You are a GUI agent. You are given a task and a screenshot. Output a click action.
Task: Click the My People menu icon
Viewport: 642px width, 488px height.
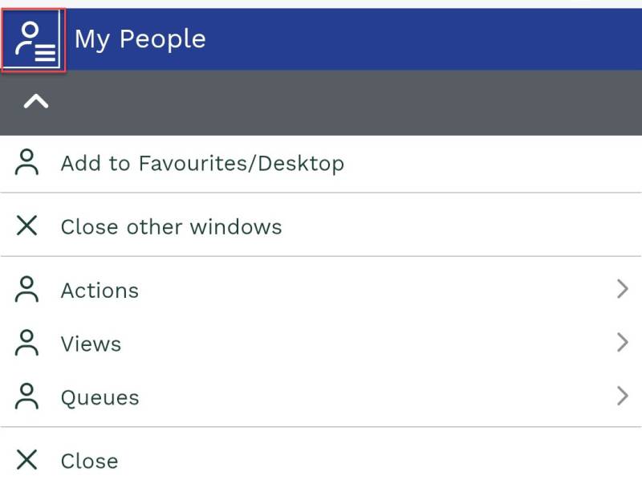(34, 40)
